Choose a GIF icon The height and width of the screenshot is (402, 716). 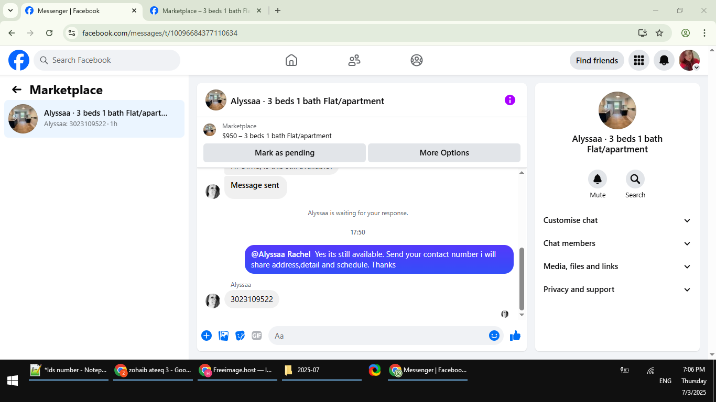(x=256, y=336)
